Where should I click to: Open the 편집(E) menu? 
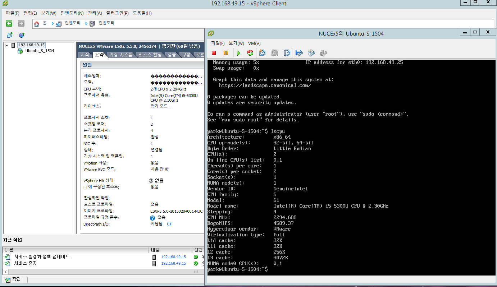(x=30, y=13)
